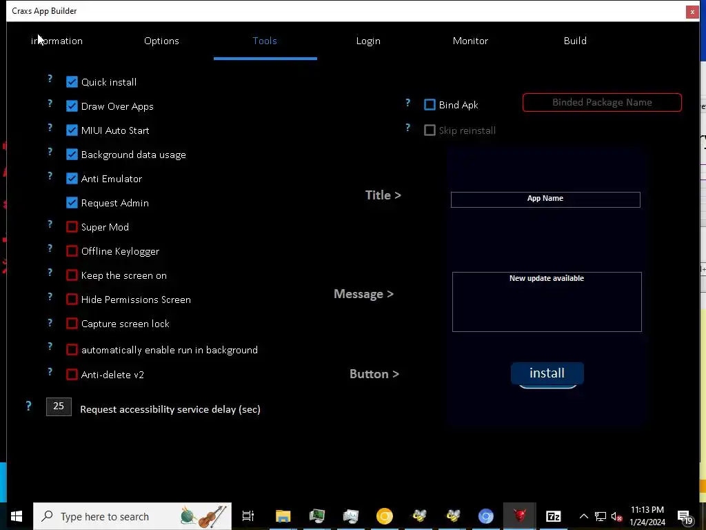The height and width of the screenshot is (530, 706).
Task: Enable the Super Mod checkbox
Action: click(x=72, y=226)
